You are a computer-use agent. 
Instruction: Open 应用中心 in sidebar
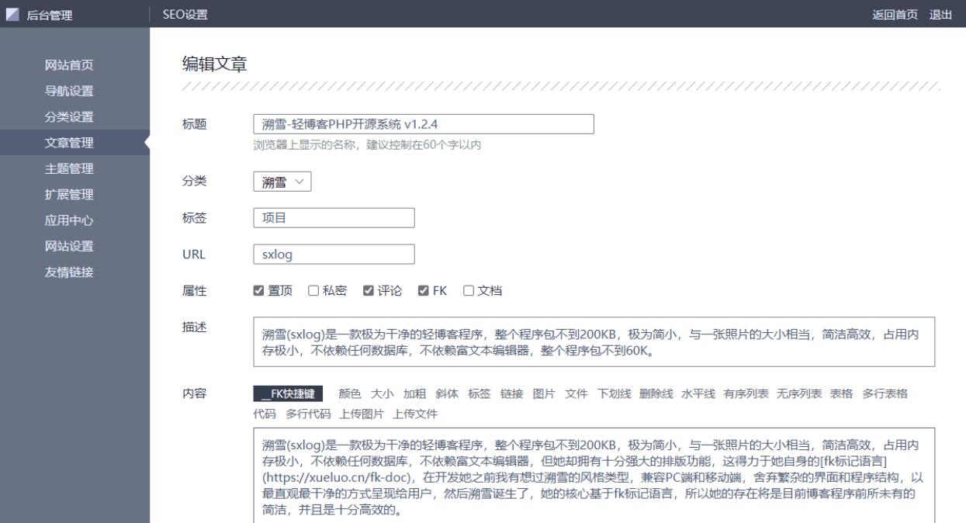click(x=69, y=220)
